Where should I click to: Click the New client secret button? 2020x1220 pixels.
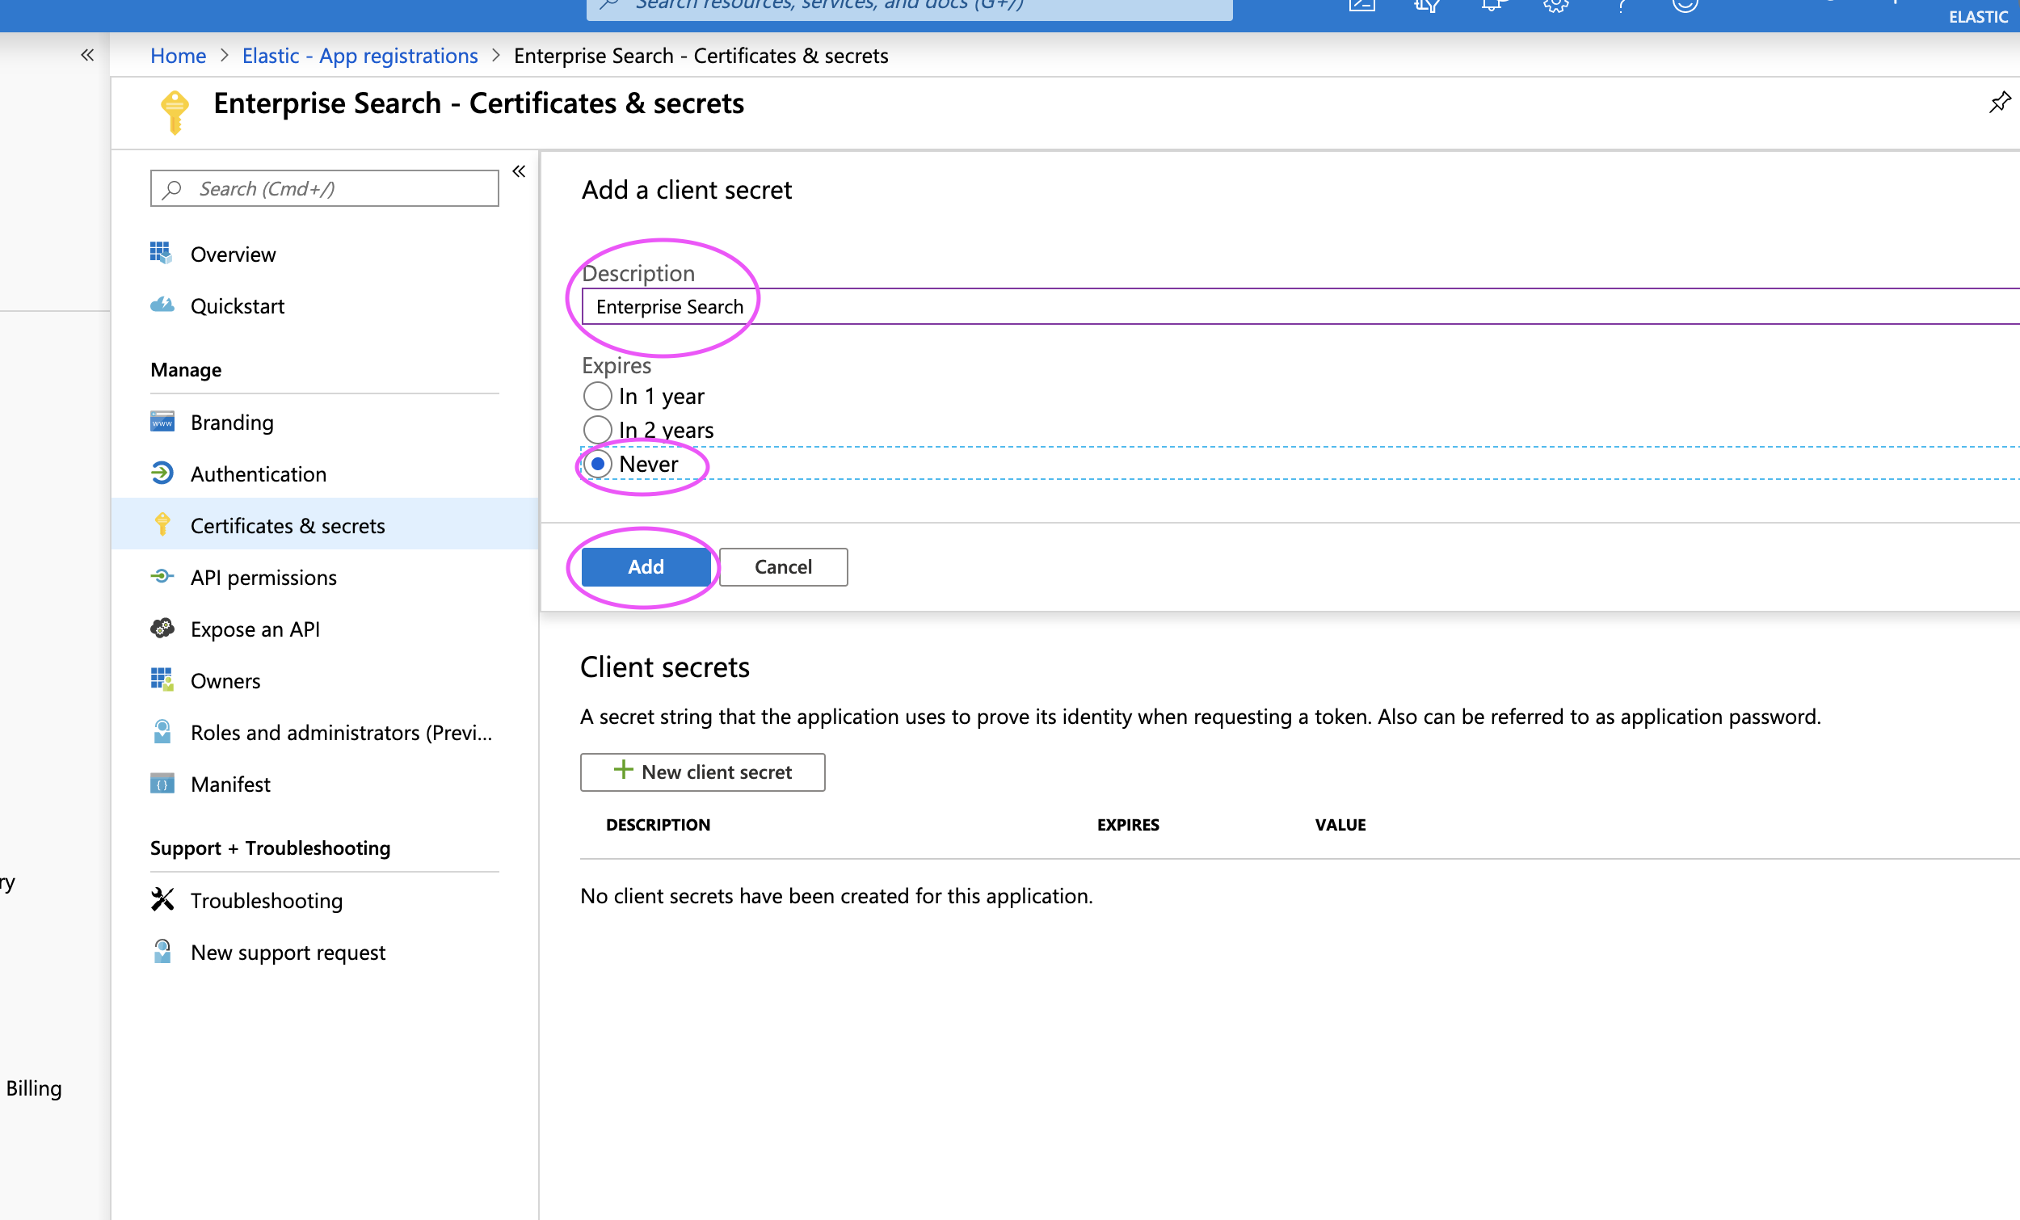click(703, 772)
